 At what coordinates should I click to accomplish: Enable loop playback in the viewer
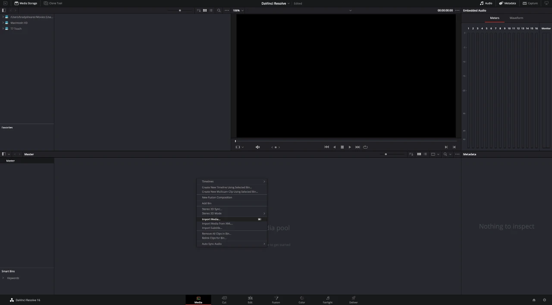pos(365,147)
